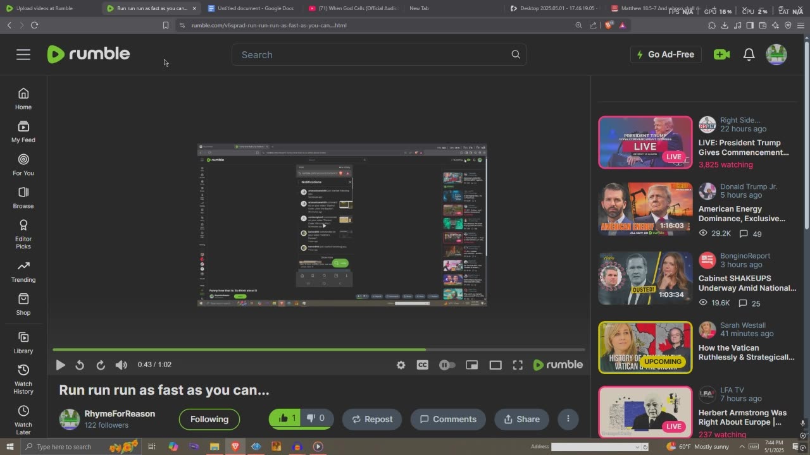This screenshot has width=810, height=455.
Task: Click the Rumble logo
Action: click(89, 54)
